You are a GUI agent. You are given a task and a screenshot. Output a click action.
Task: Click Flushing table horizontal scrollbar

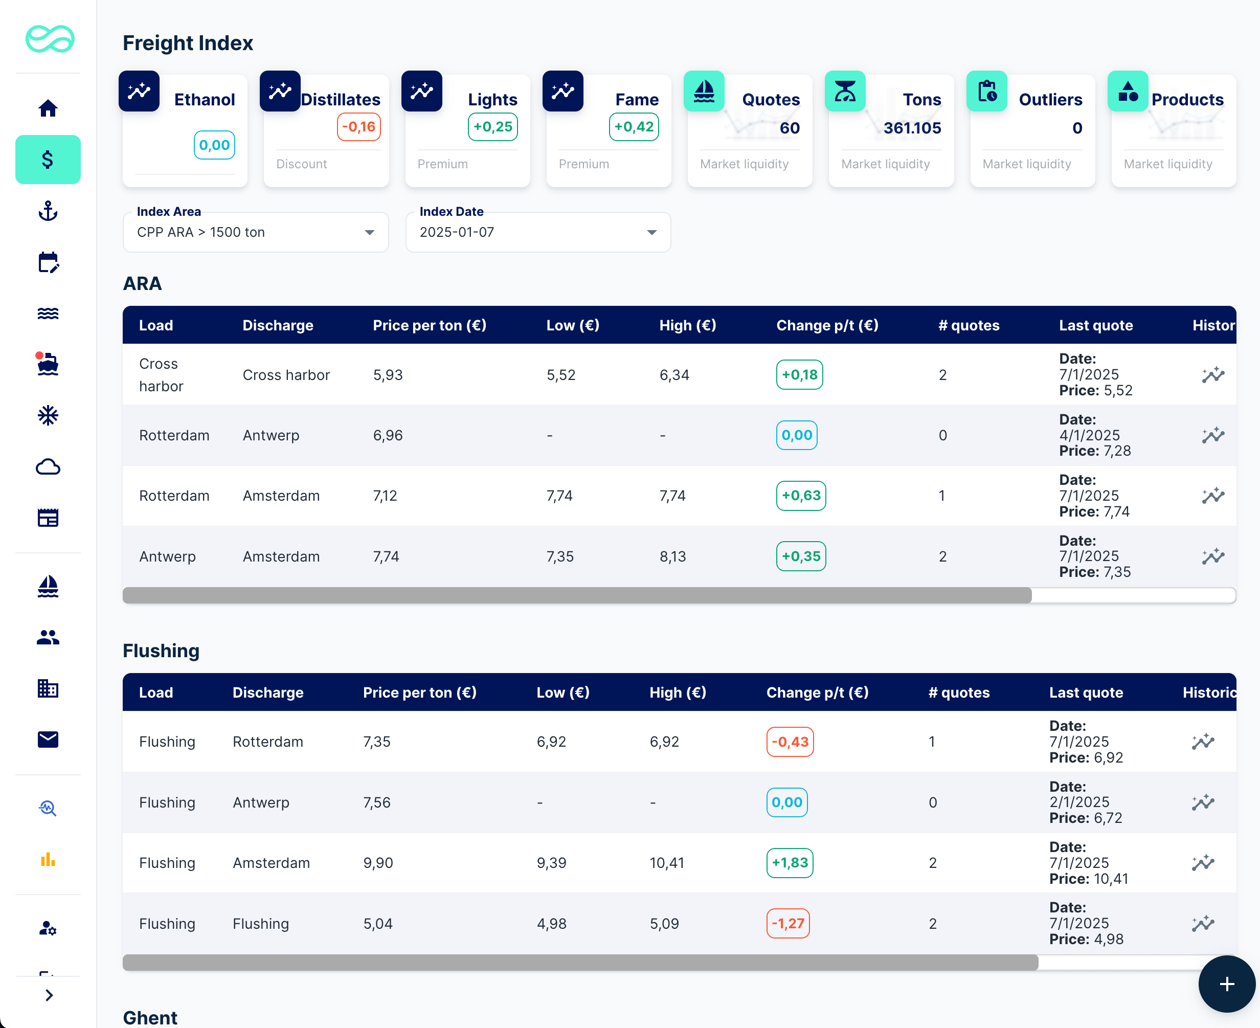click(580, 962)
